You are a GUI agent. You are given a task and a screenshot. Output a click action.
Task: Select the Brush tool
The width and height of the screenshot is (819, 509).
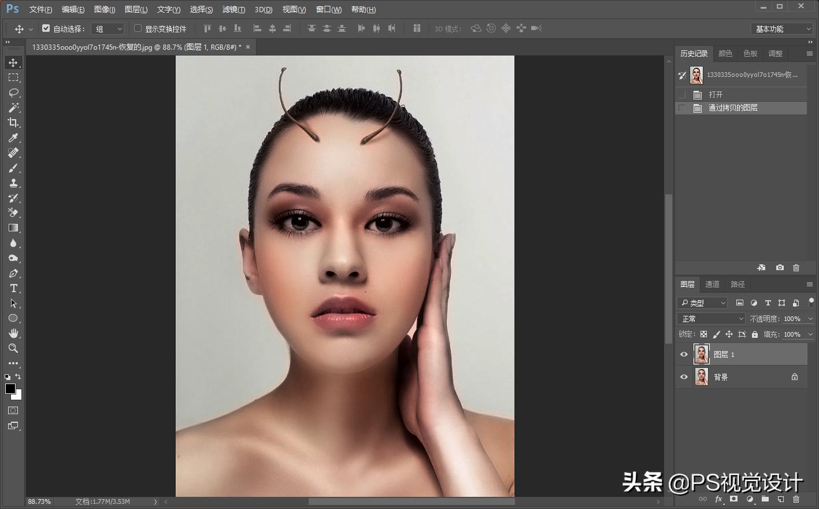[13, 168]
